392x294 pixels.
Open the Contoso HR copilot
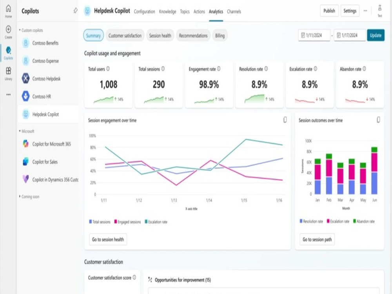(x=48, y=96)
